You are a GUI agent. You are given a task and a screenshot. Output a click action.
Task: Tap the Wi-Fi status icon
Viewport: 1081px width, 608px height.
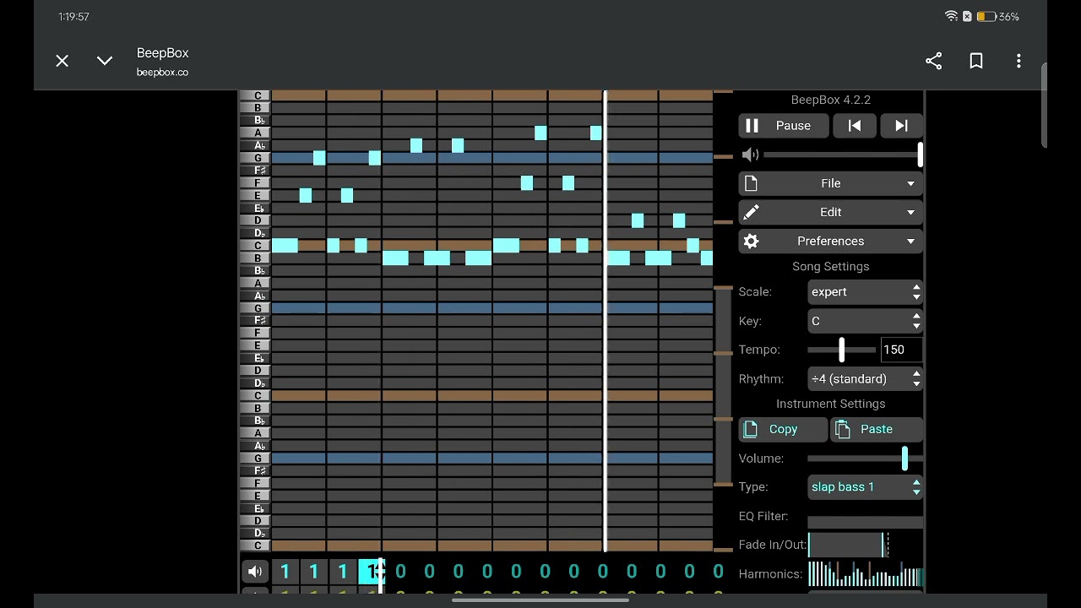(x=951, y=16)
